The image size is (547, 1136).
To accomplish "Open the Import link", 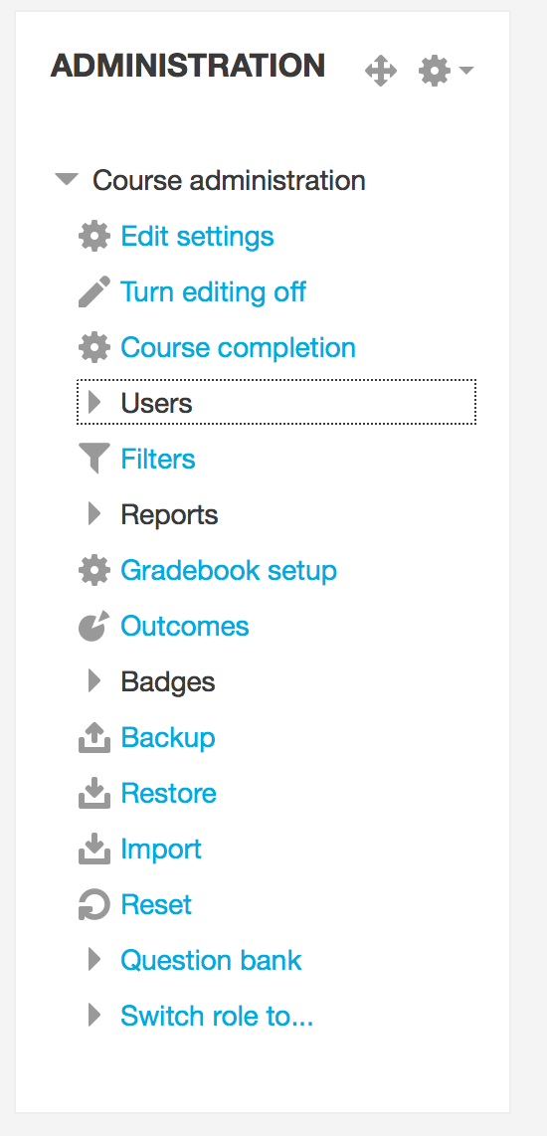I will coord(161,850).
